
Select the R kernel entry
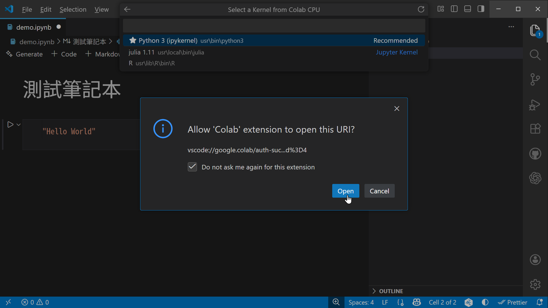tap(274, 63)
